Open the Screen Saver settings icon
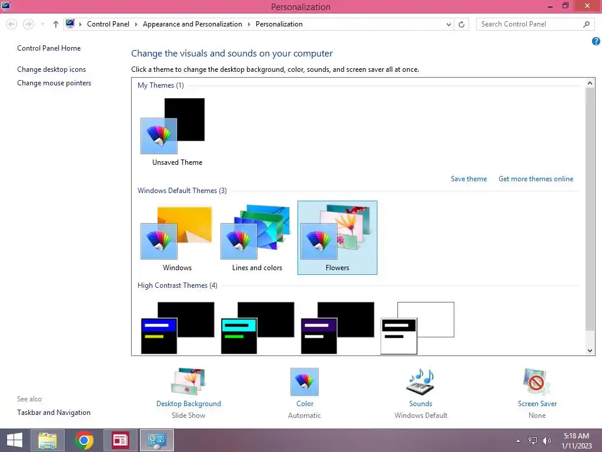This screenshot has width=602, height=452. [x=537, y=381]
